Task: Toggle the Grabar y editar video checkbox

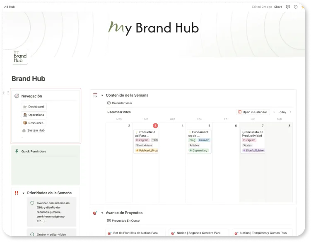Action: [x=32, y=235]
